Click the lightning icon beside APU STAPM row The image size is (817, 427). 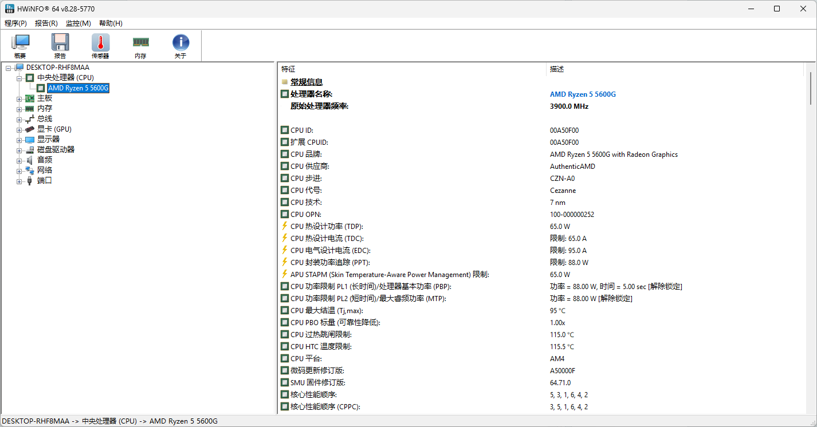(285, 274)
